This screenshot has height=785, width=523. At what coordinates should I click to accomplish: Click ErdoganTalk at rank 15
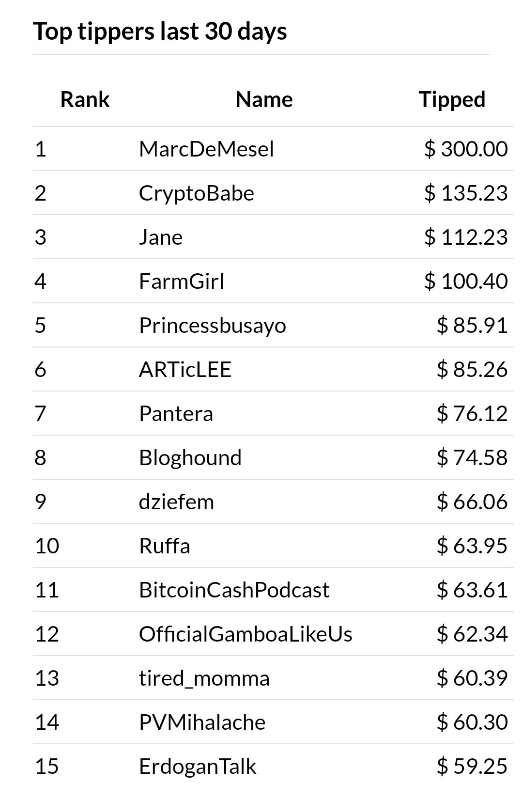click(x=198, y=766)
